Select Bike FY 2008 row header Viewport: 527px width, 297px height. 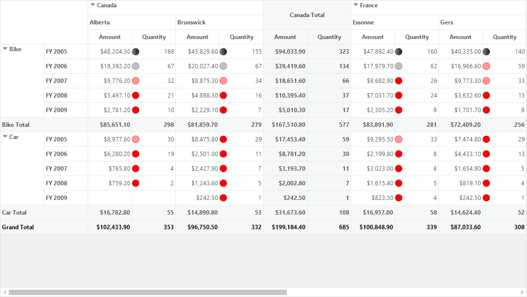pyautogui.click(x=66, y=96)
